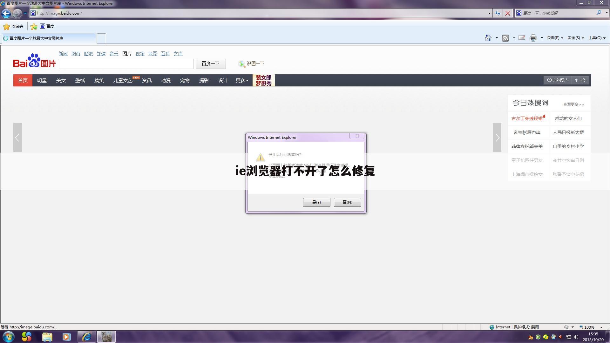Click the magnifier search icon
Screen dimensions: 610x343
tap(599, 13)
